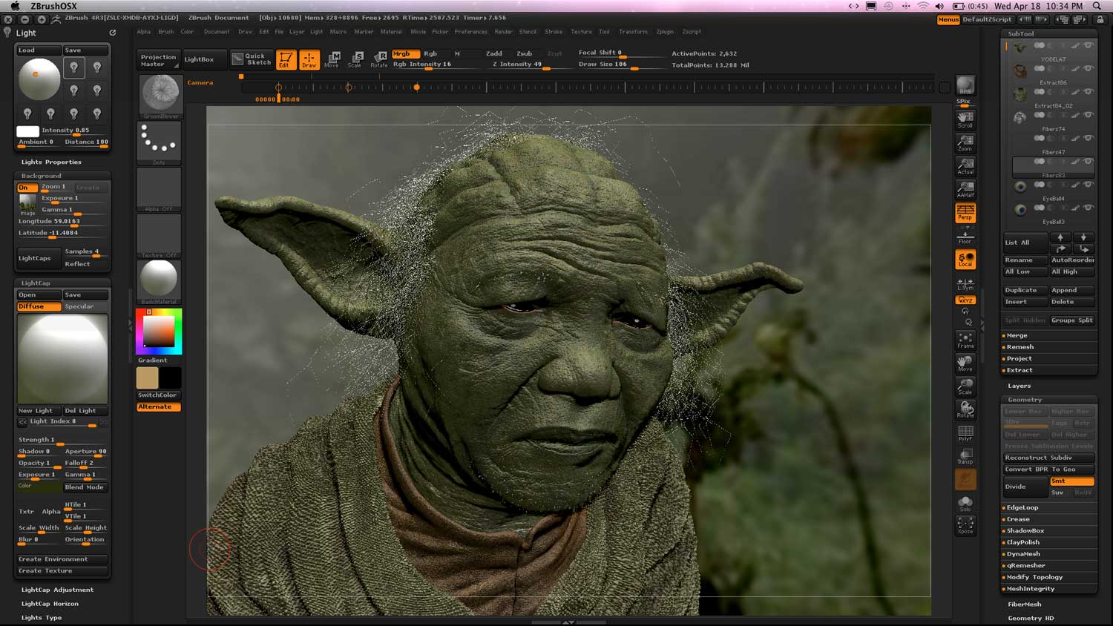Choose the Scale tool in top shelf

click(x=355, y=59)
